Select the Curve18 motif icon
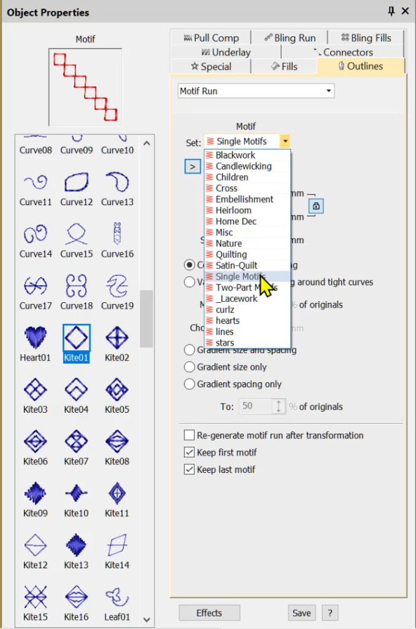 point(76,286)
